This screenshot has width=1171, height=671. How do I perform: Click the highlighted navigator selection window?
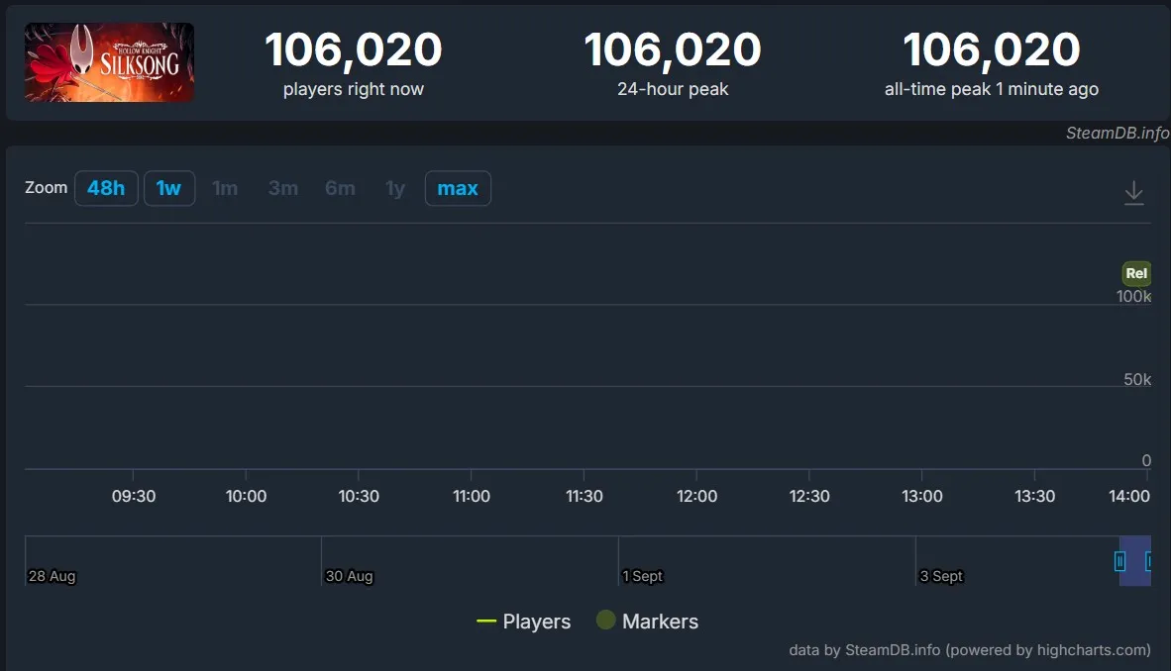pos(1134,560)
